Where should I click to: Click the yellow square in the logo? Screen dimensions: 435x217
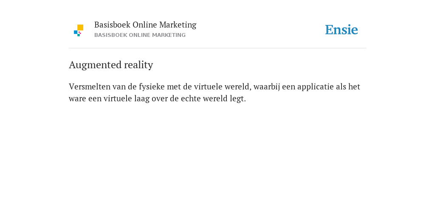80,28
